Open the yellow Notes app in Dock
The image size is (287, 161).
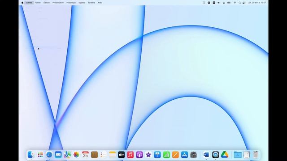pos(113,155)
